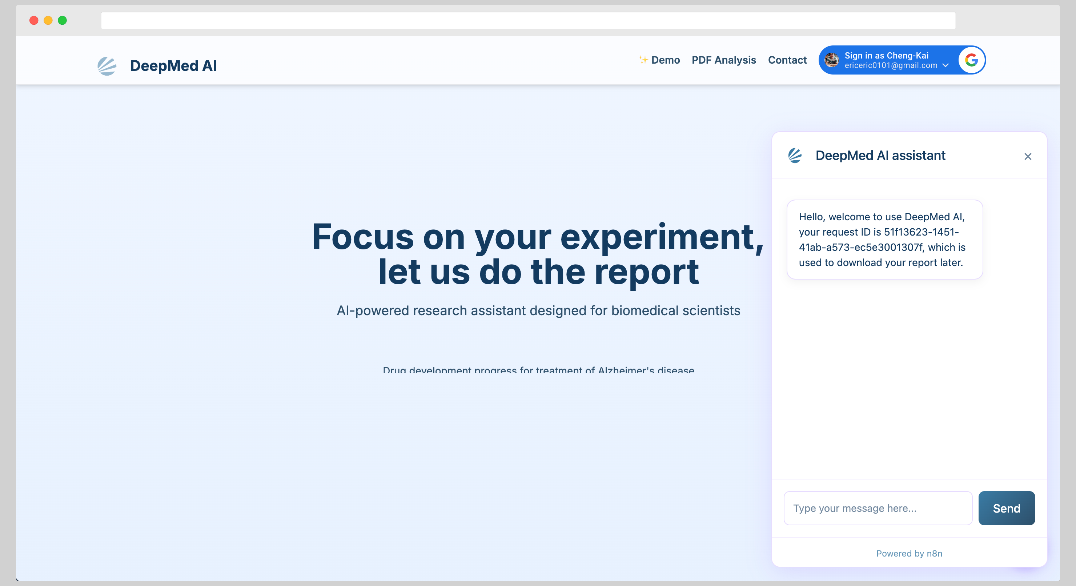This screenshot has height=586, width=1076.
Task: Click the green maximize window button
Action: point(62,20)
